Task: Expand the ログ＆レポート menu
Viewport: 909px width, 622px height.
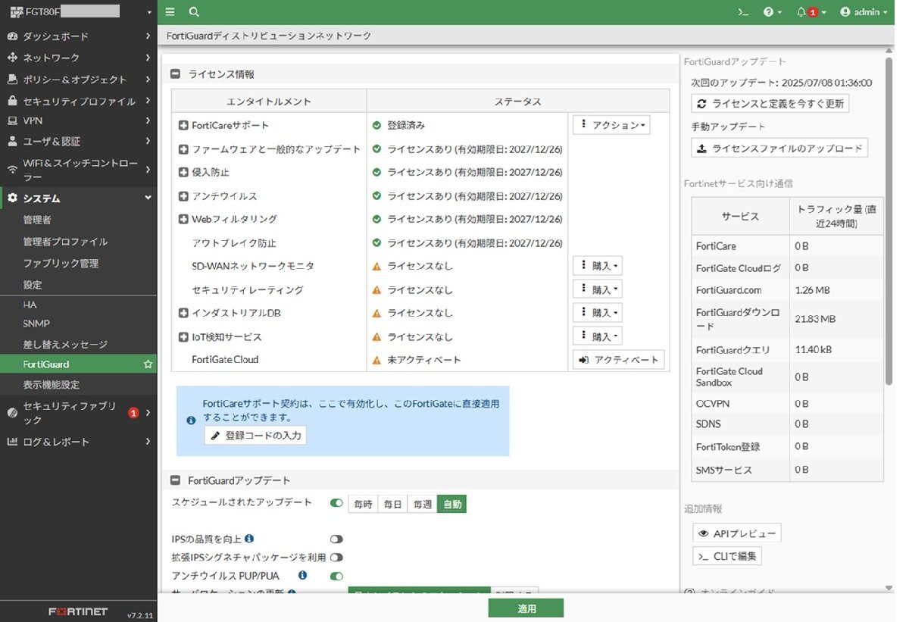Action: [x=79, y=442]
